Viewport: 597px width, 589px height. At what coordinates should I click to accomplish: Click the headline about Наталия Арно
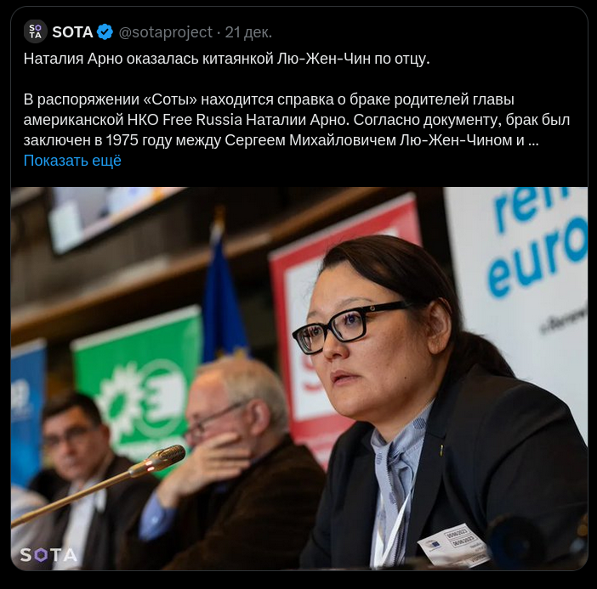[x=226, y=59]
